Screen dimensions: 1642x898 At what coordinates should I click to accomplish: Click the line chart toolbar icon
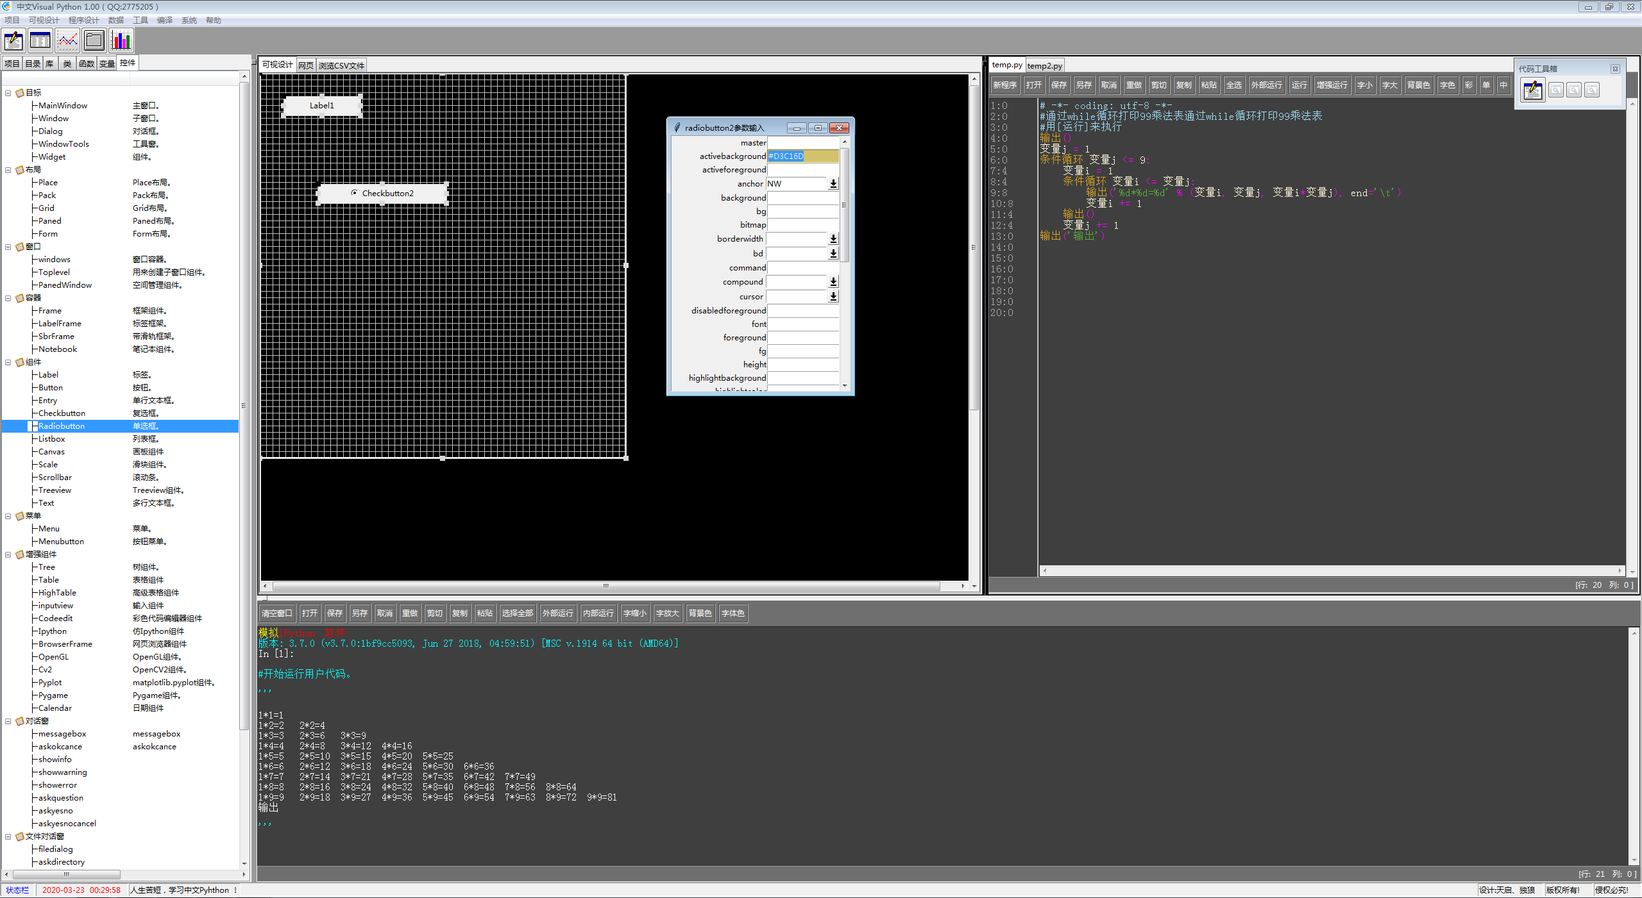[67, 41]
